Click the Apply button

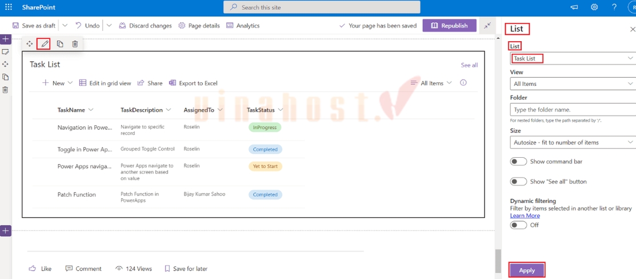pyautogui.click(x=527, y=270)
